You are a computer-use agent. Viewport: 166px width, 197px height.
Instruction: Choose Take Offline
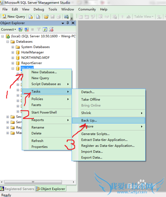(x=109, y=100)
